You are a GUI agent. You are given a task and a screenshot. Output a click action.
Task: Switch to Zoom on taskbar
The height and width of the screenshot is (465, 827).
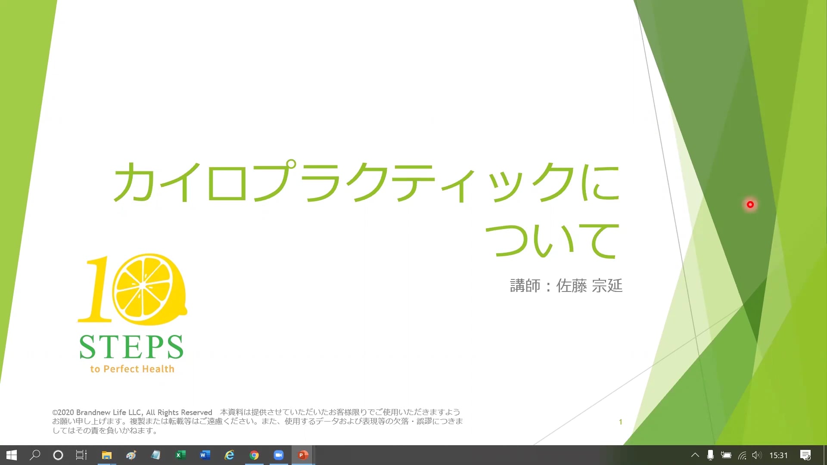(x=279, y=455)
